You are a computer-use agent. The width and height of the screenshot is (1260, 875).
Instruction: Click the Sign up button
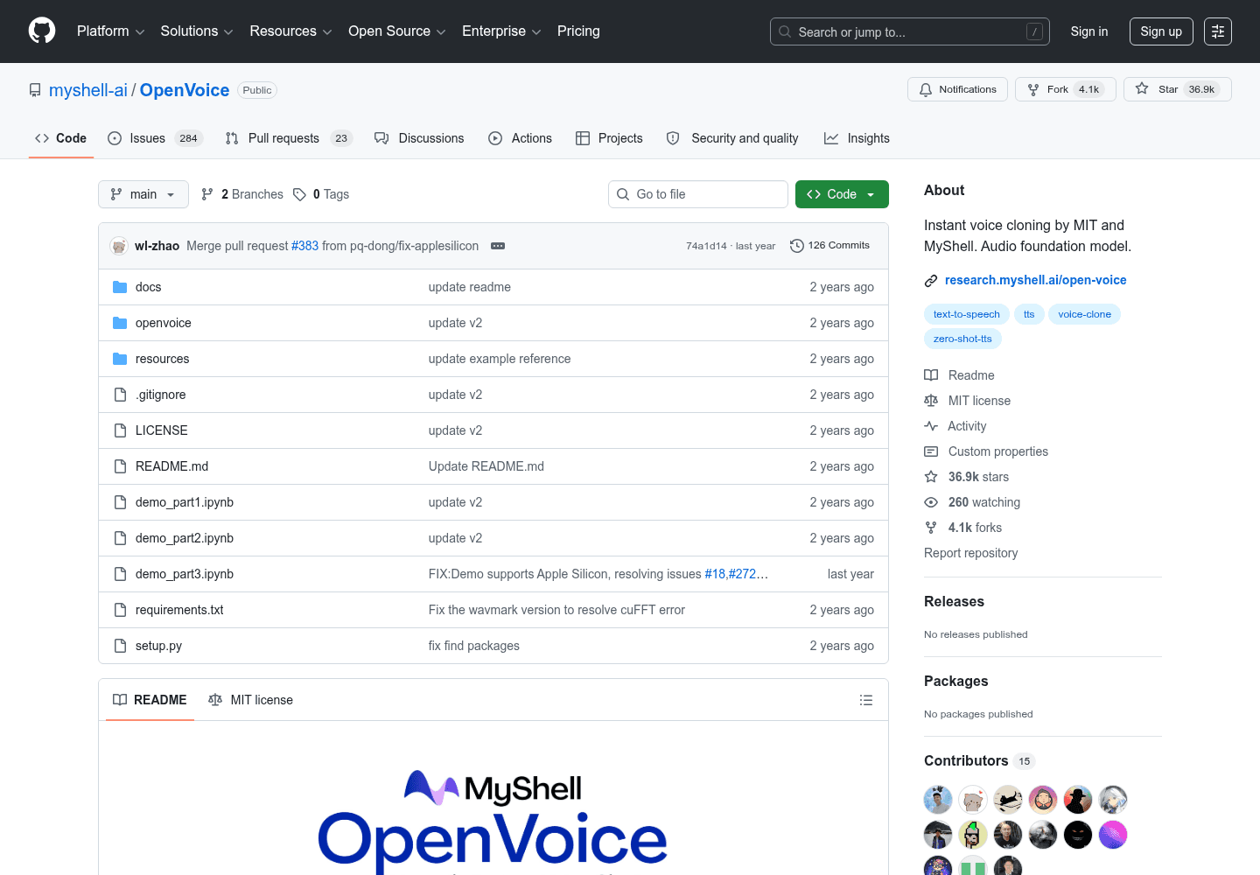pyautogui.click(x=1161, y=31)
